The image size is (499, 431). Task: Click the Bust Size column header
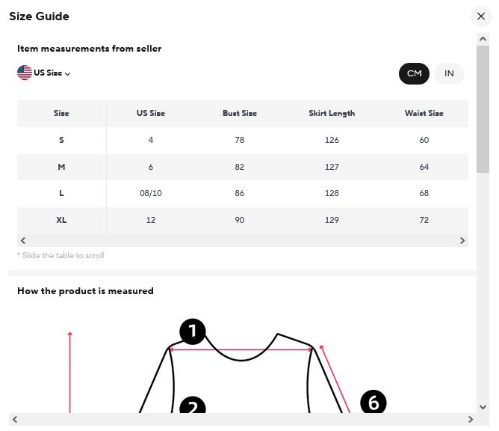coord(239,114)
